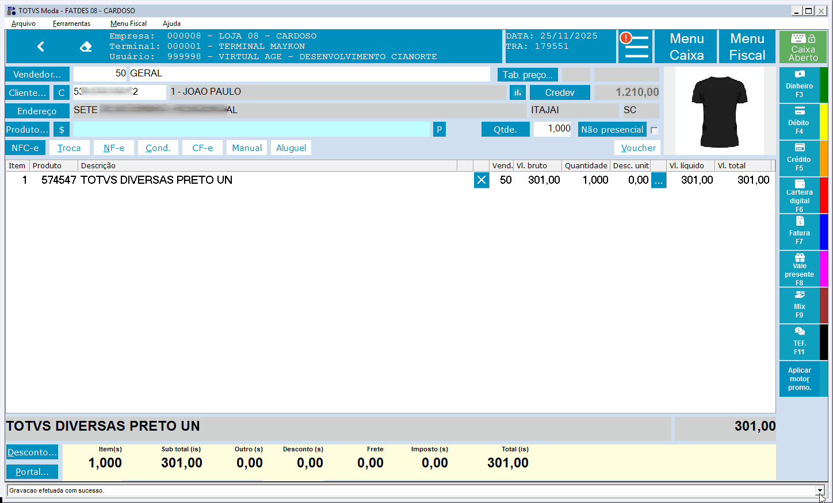Viewport: 833px width, 503px height.
Task: Select product code 574547 in the item row
Action: (x=59, y=180)
